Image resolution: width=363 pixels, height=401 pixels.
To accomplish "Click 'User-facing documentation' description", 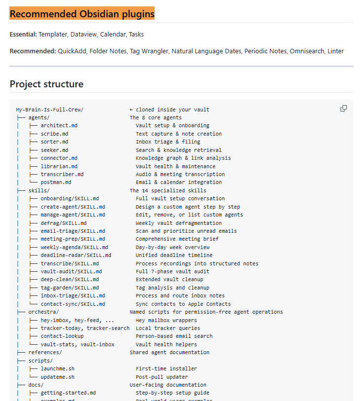I will 168,385.
